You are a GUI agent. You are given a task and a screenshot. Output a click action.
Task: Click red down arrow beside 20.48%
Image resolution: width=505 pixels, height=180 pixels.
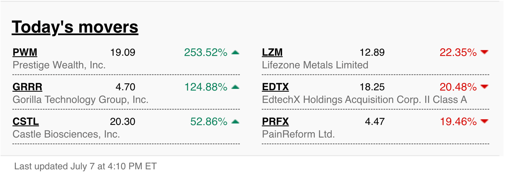point(484,87)
